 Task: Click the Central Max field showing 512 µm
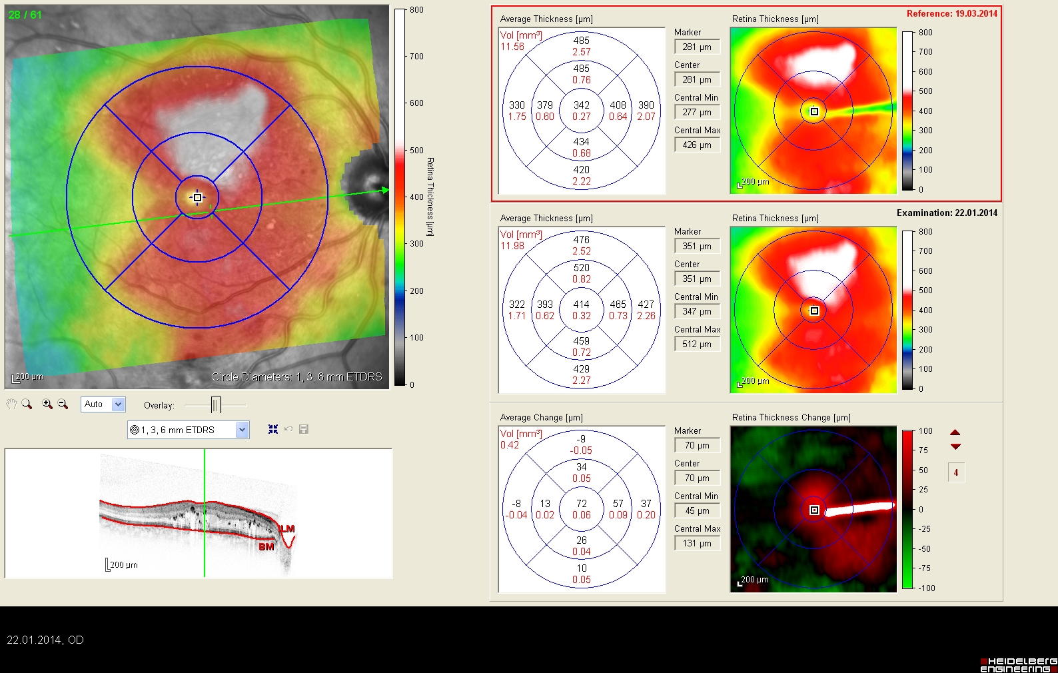click(697, 344)
